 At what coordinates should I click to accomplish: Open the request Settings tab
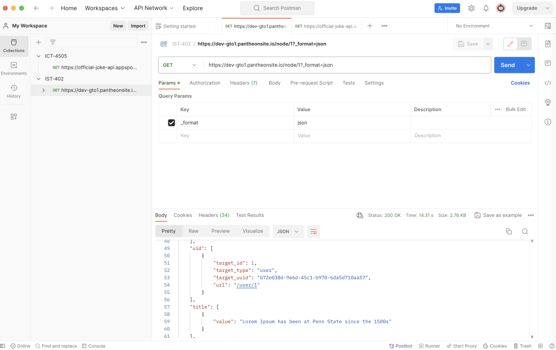pos(374,83)
